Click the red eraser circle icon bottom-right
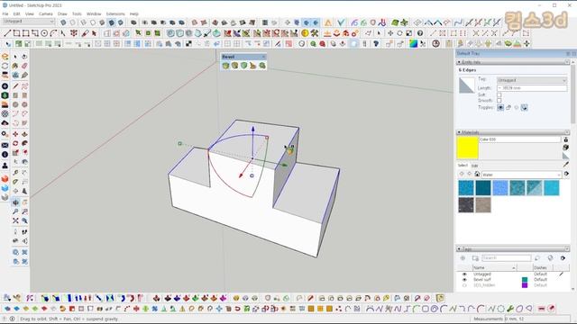 551,309
